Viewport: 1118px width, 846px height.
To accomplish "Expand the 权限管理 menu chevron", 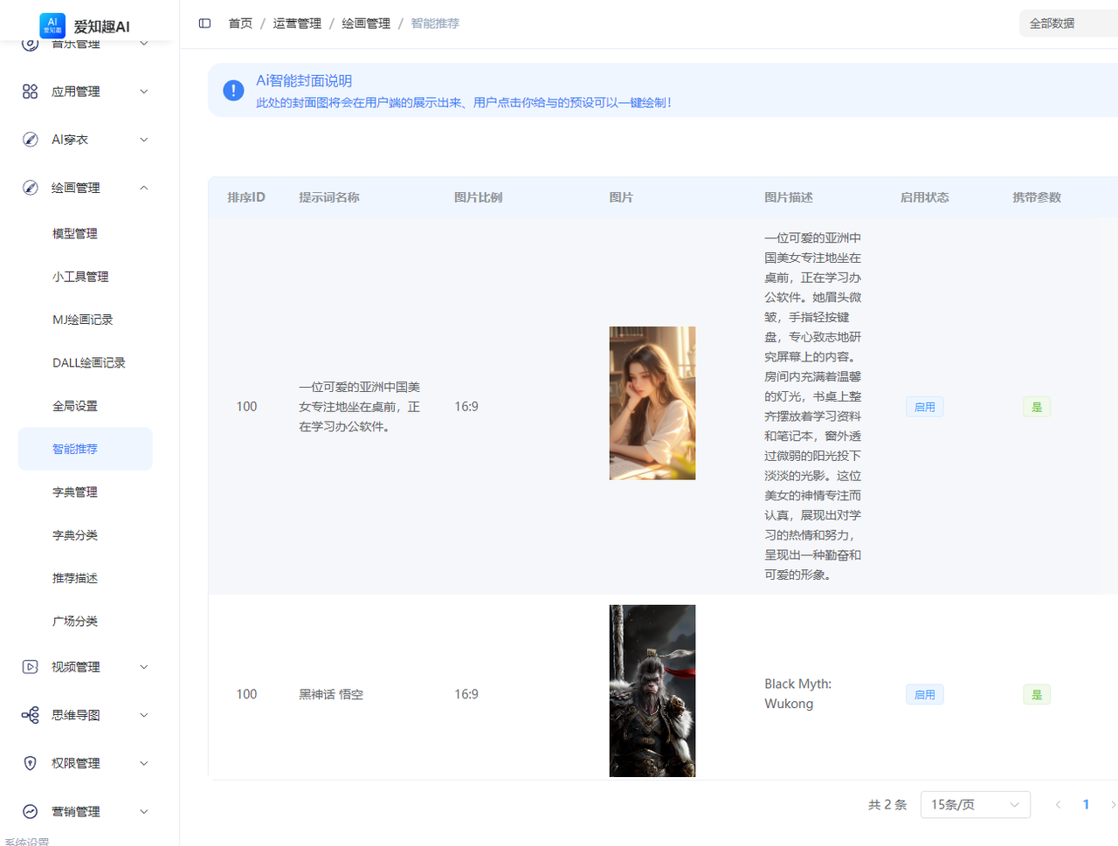I will pos(144,763).
